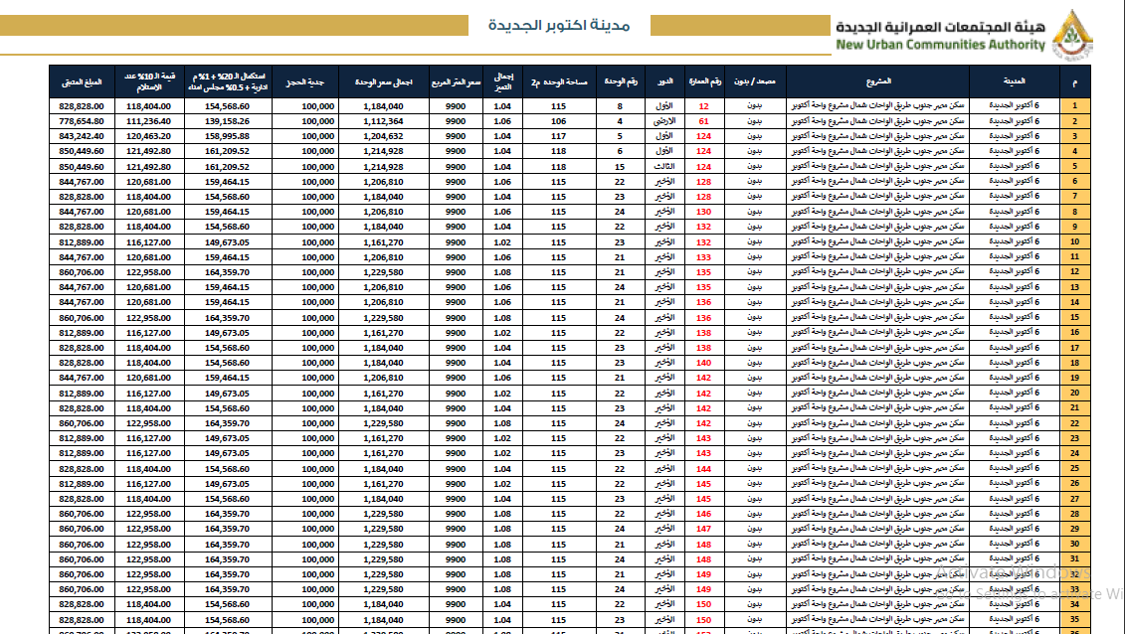Click the 'اجمالي سعر الوحدة' column header
This screenshot has width=1125, height=634.
click(x=383, y=81)
